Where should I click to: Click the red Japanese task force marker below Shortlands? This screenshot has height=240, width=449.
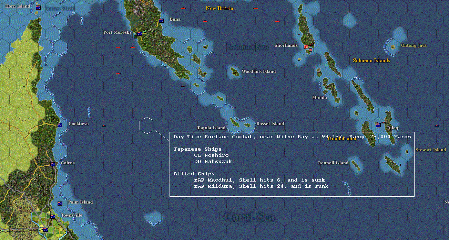[310, 50]
